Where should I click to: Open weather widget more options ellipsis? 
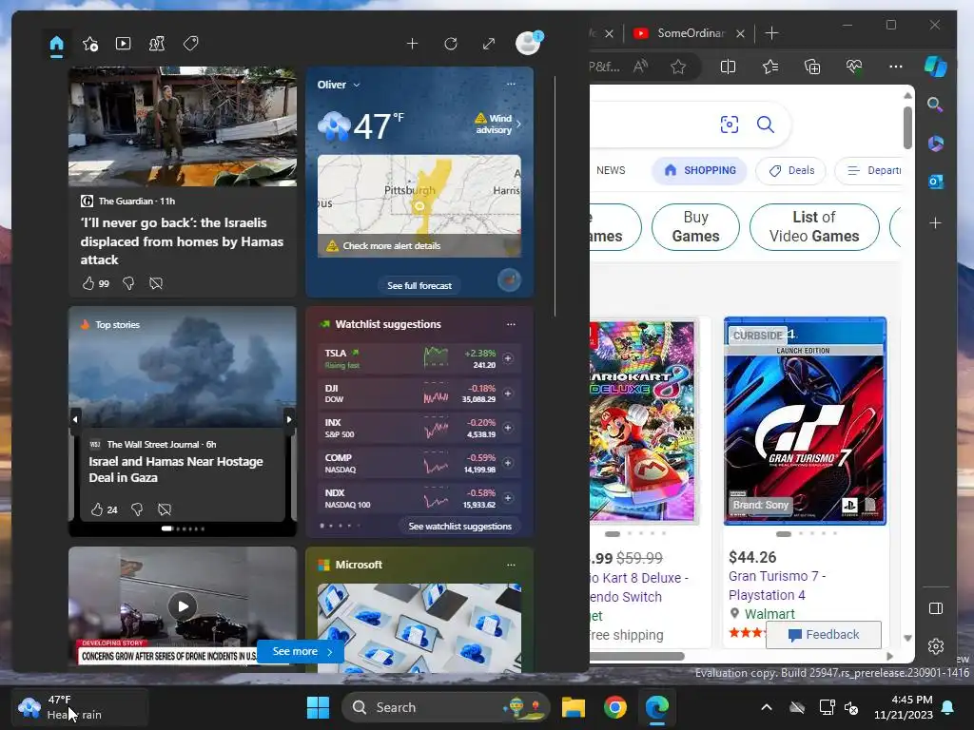(511, 85)
